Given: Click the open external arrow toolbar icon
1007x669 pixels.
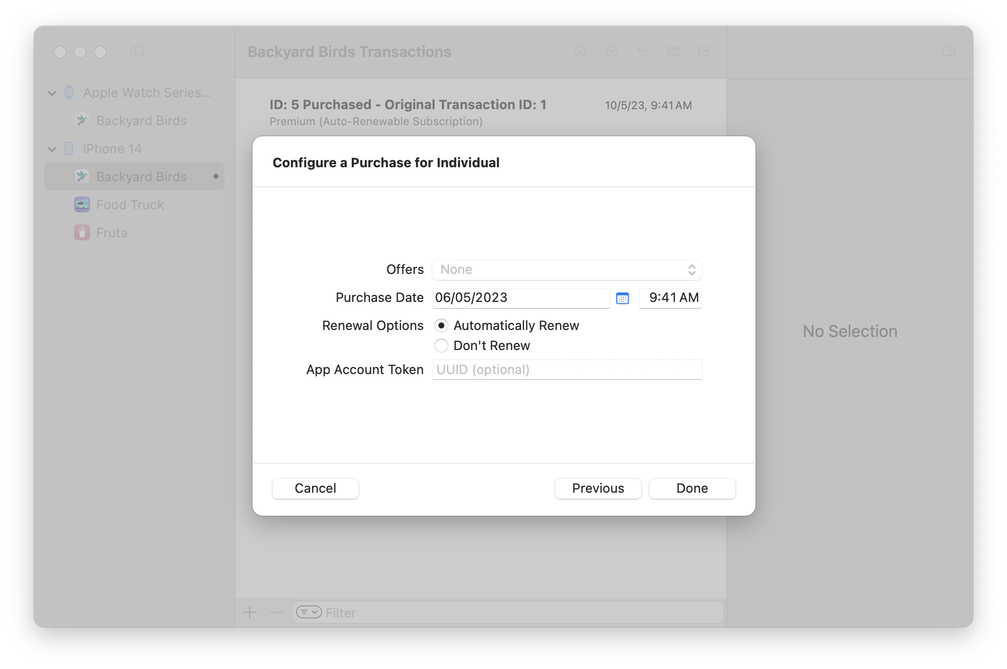Looking at the screenshot, I should click(x=704, y=52).
